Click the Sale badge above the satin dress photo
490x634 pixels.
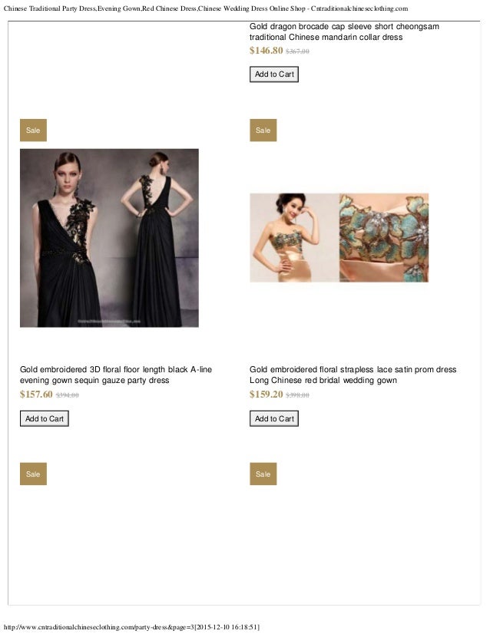click(263, 130)
